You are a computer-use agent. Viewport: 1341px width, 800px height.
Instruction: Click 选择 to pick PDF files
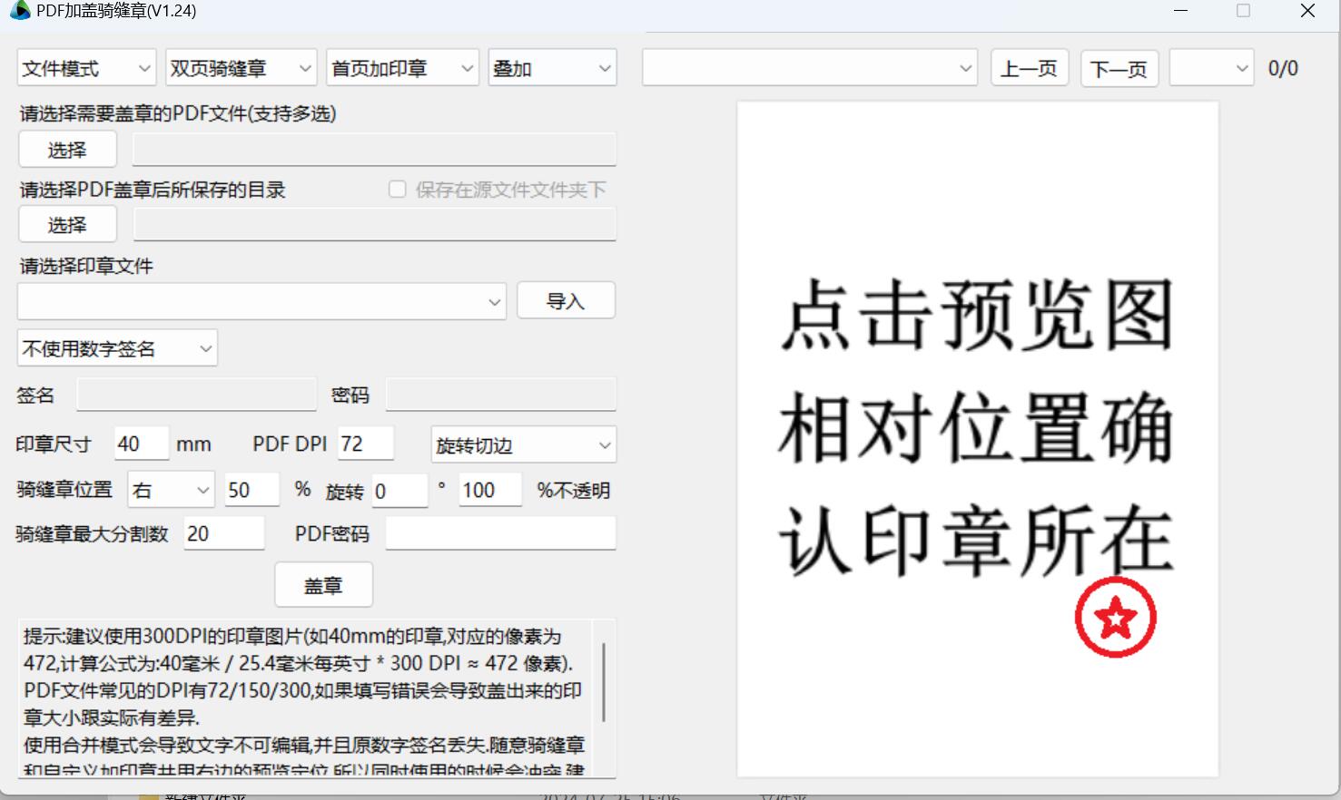point(67,149)
